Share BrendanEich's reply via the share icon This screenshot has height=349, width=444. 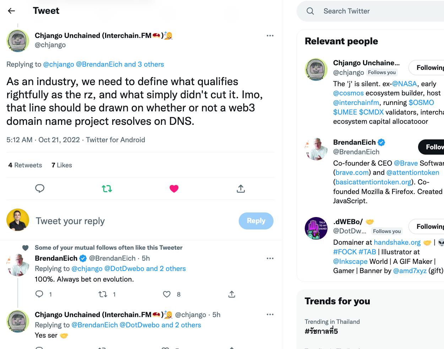click(x=232, y=294)
